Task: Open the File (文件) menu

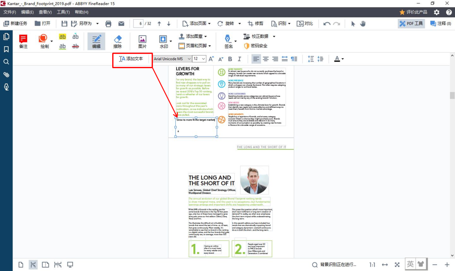Action: [10, 12]
